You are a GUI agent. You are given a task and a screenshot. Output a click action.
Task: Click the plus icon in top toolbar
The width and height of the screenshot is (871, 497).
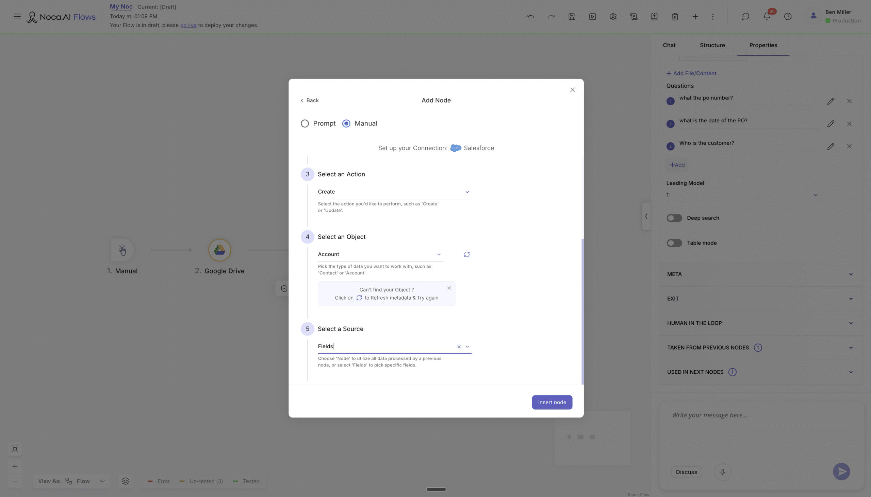pyautogui.click(x=695, y=16)
